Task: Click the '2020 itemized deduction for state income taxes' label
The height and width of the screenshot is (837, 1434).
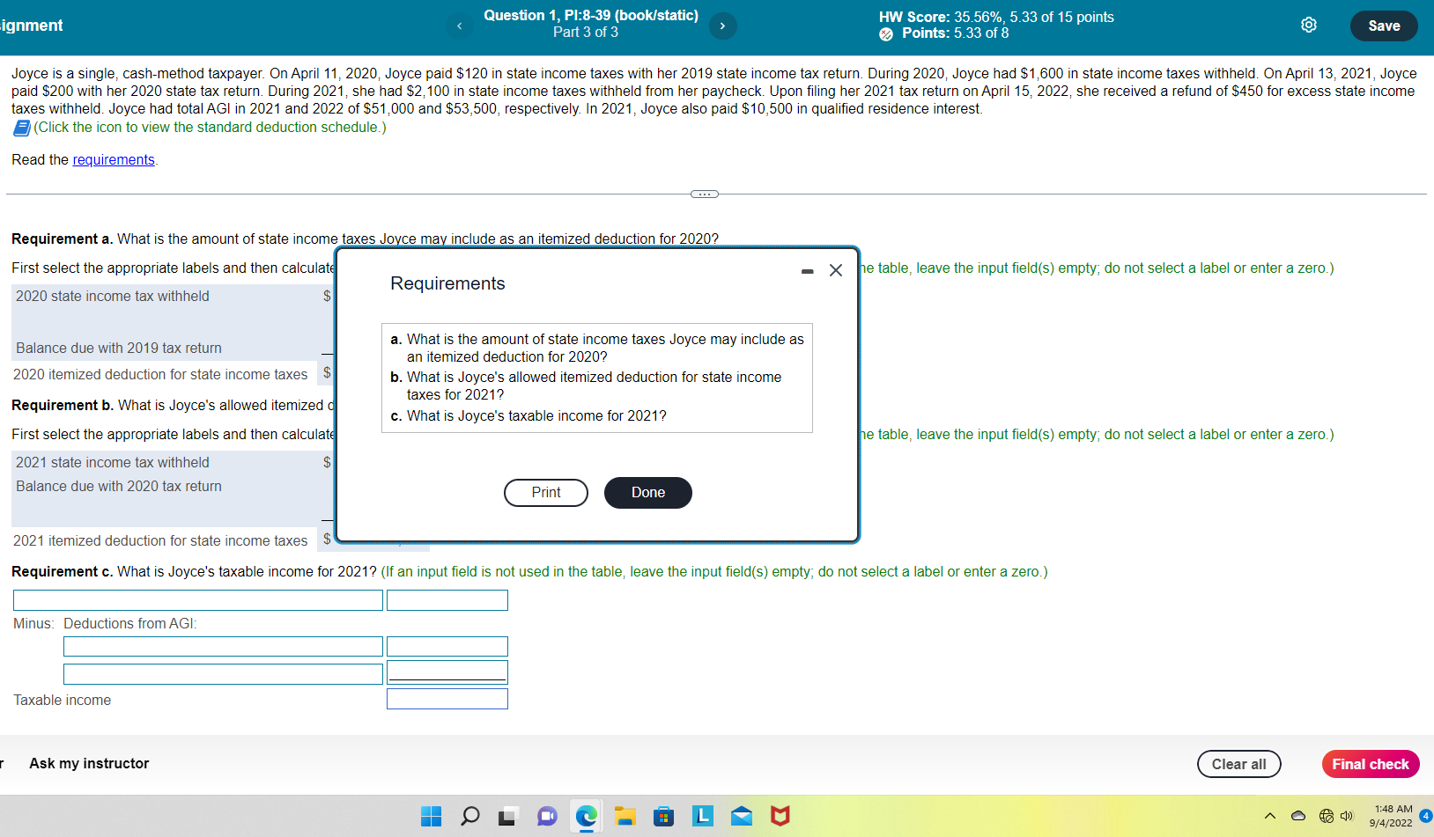Action: coord(160,374)
